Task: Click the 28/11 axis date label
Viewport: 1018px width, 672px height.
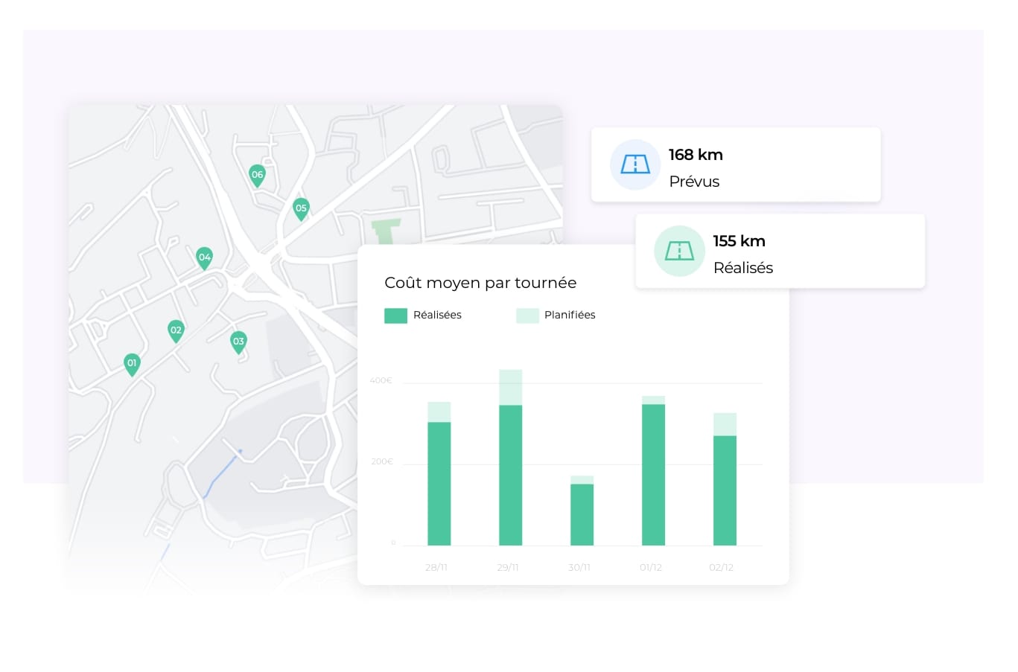Action: coord(436,567)
